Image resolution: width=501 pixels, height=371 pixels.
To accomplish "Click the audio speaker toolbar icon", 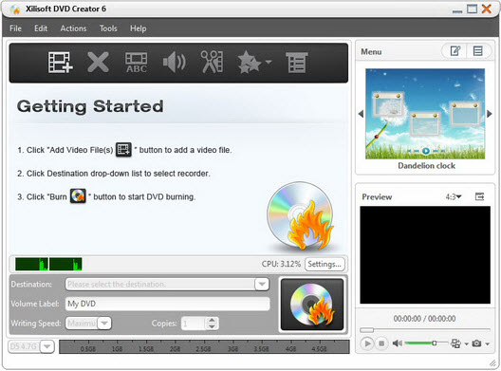I will 175,62.
